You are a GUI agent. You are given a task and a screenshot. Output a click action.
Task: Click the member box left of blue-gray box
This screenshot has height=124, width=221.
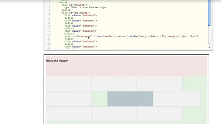click(x=68, y=99)
